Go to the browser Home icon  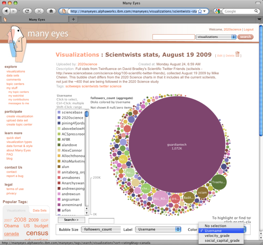51,11
